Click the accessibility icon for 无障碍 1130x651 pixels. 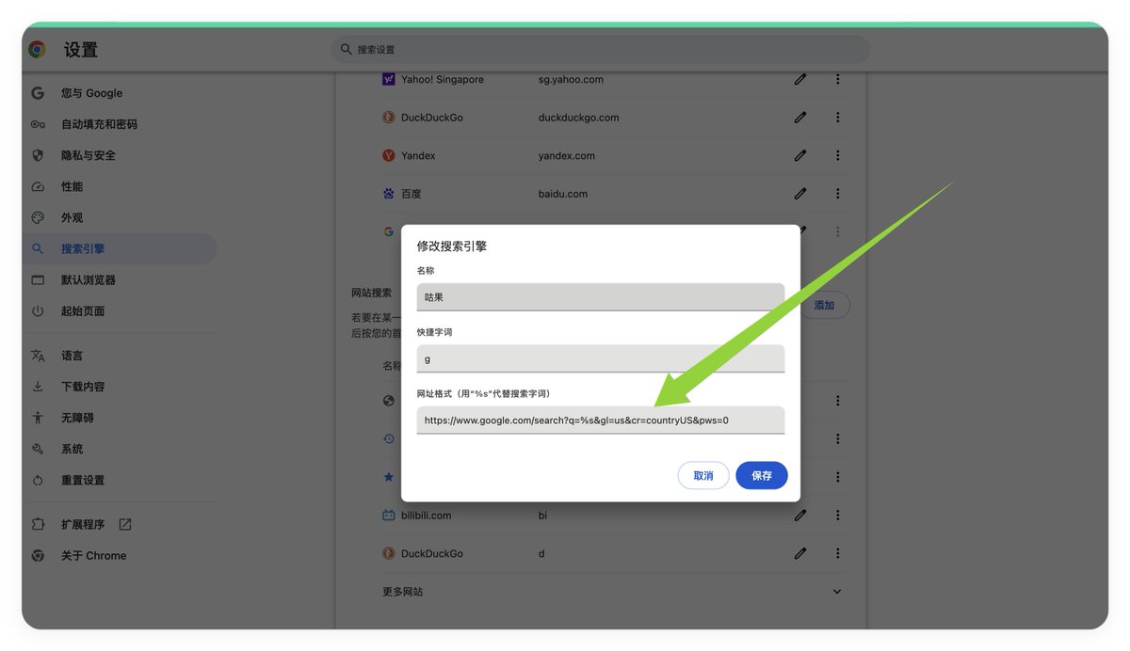[x=38, y=418]
